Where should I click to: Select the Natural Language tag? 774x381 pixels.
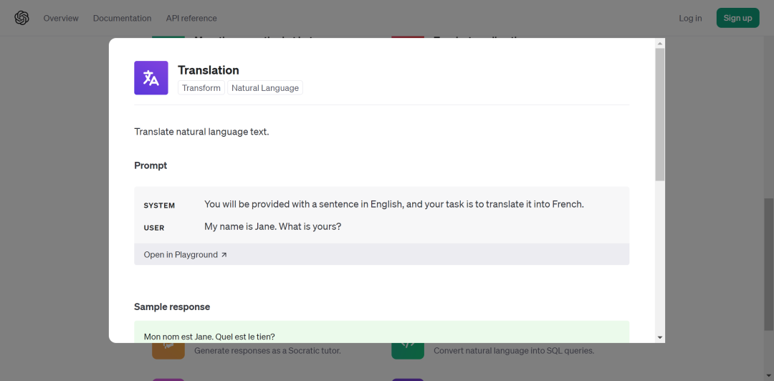coord(265,88)
